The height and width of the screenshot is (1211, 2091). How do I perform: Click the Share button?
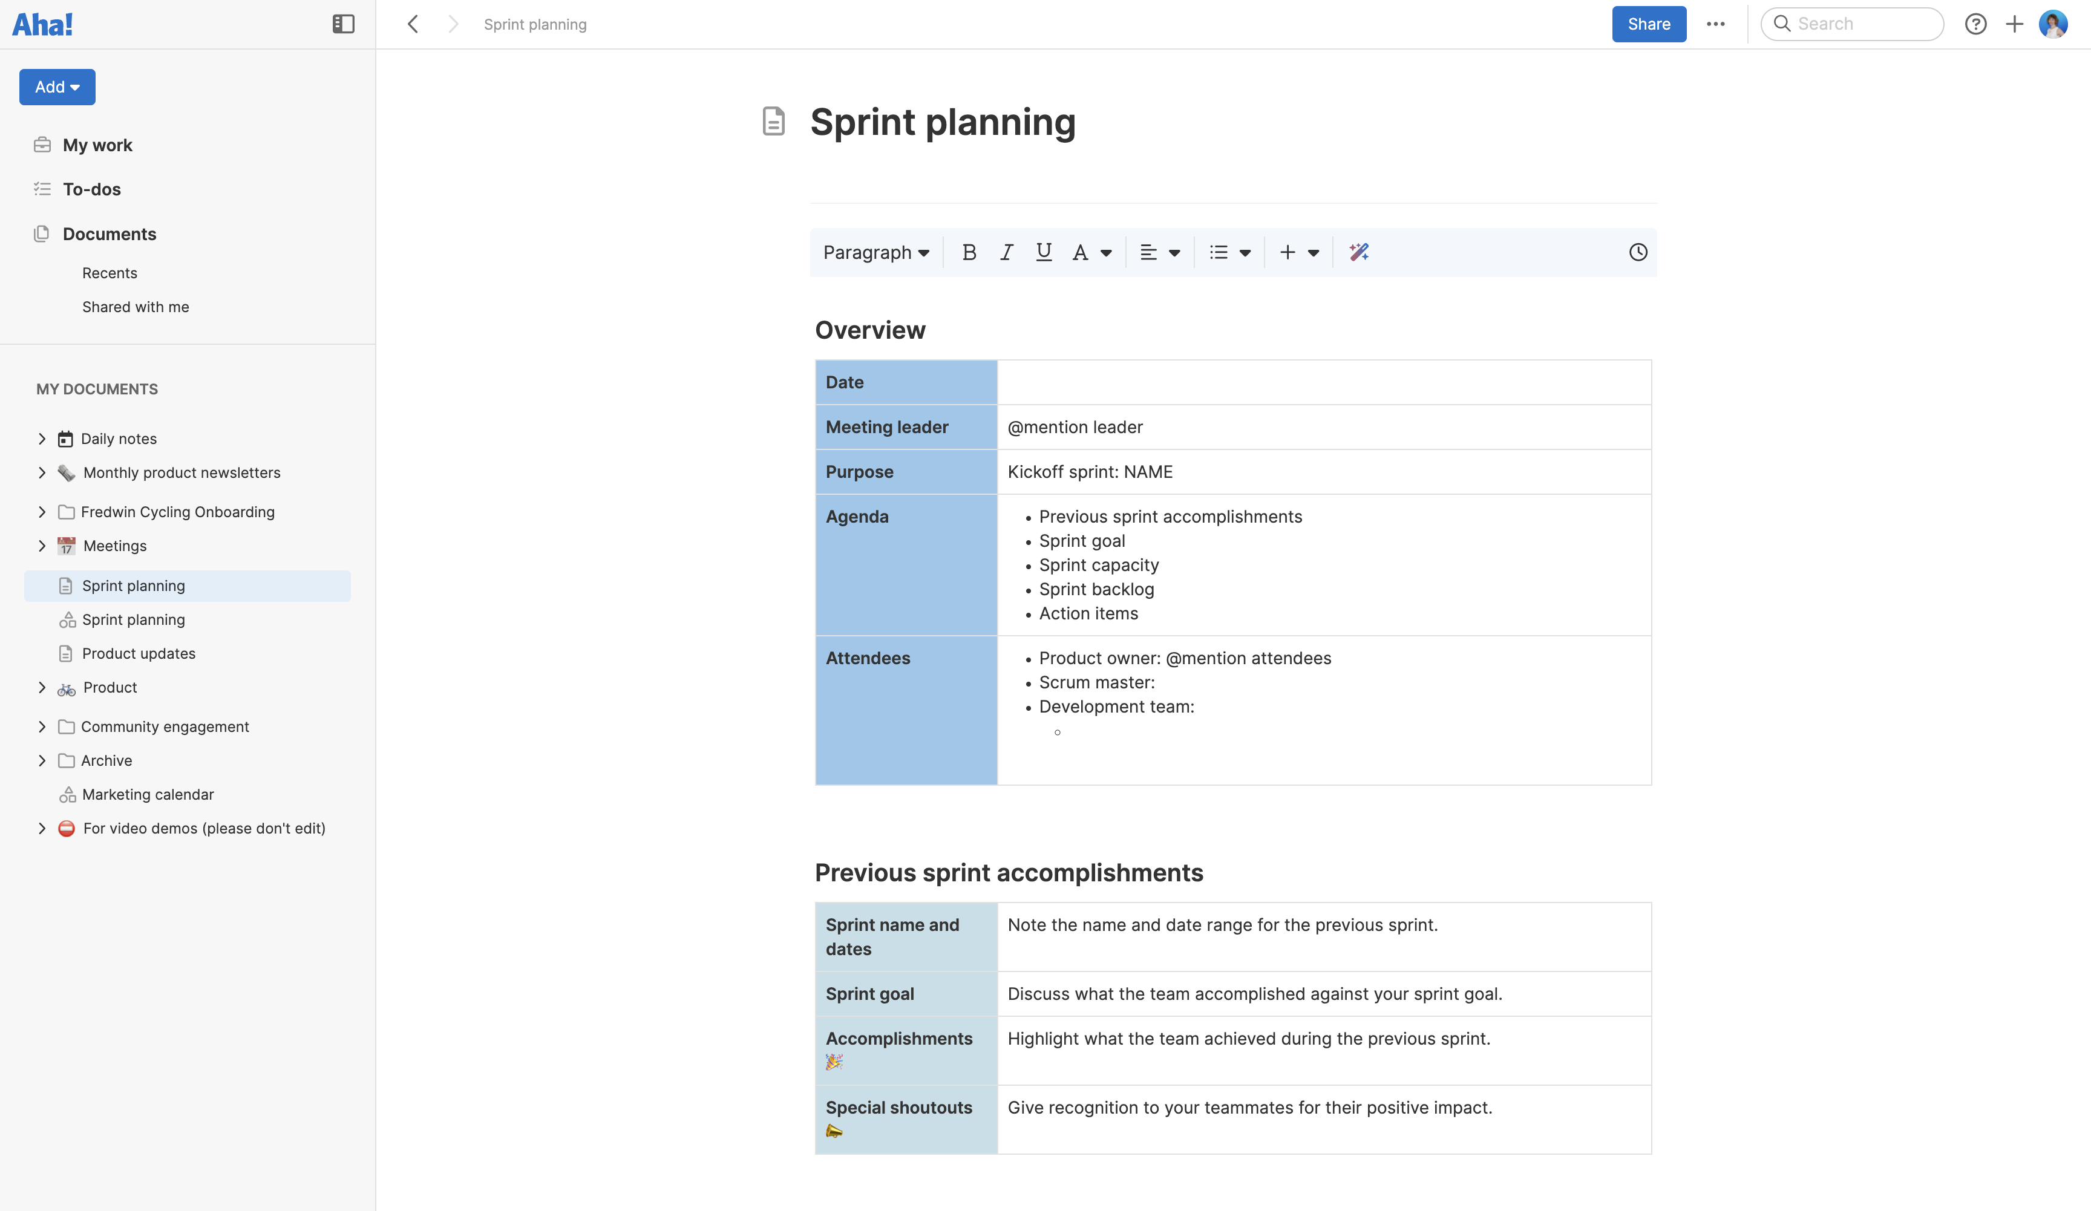click(x=1648, y=24)
